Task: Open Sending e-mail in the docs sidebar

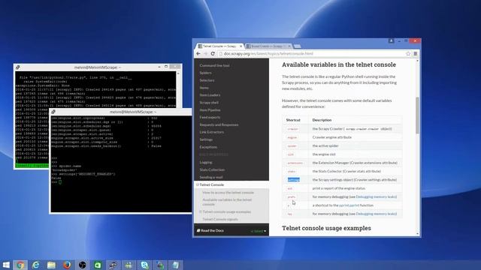Action: [211, 177]
